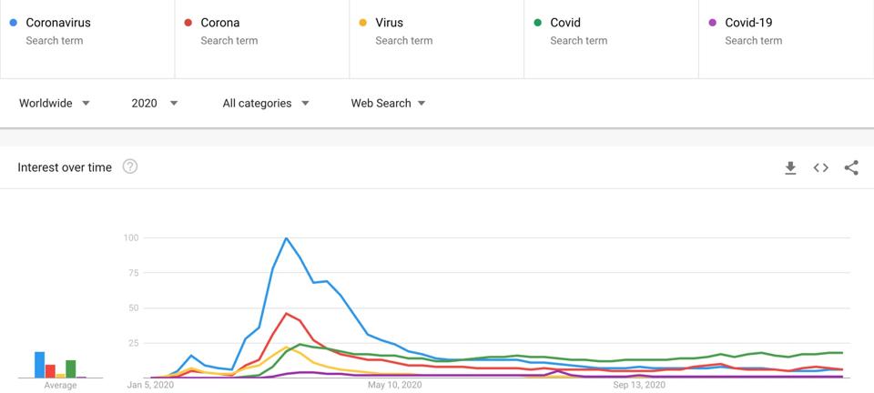Click the blue Coronavirus average bar

pos(40,365)
